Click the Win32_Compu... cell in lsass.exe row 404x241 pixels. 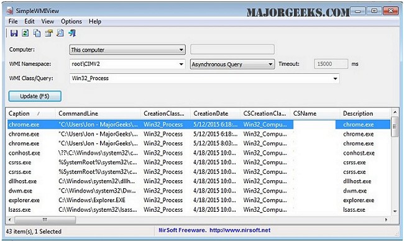click(x=265, y=210)
